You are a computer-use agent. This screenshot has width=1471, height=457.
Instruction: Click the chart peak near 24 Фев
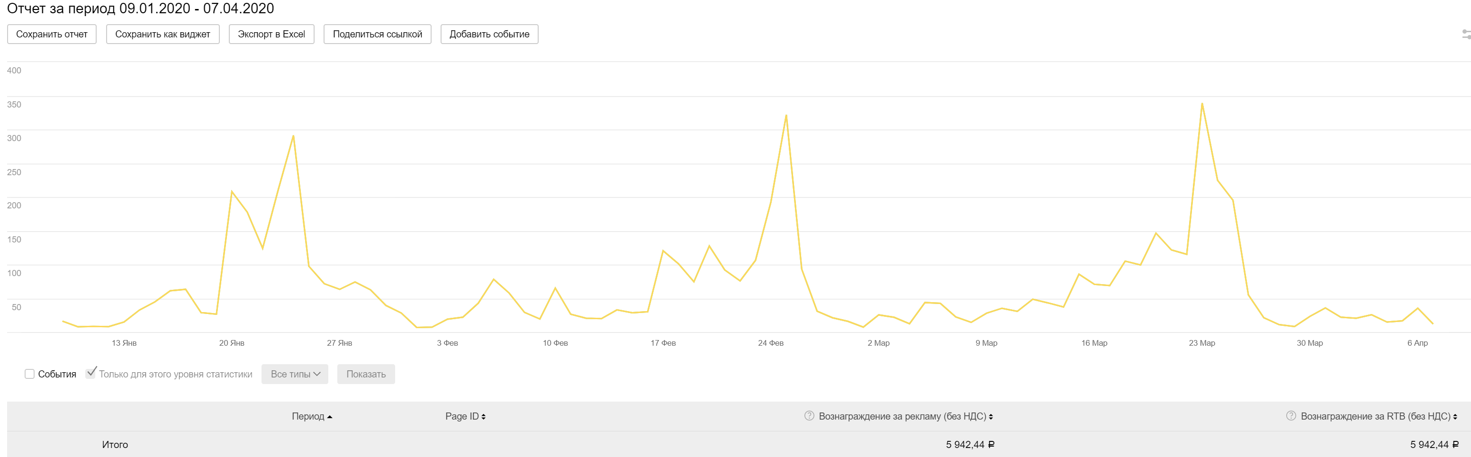786,116
